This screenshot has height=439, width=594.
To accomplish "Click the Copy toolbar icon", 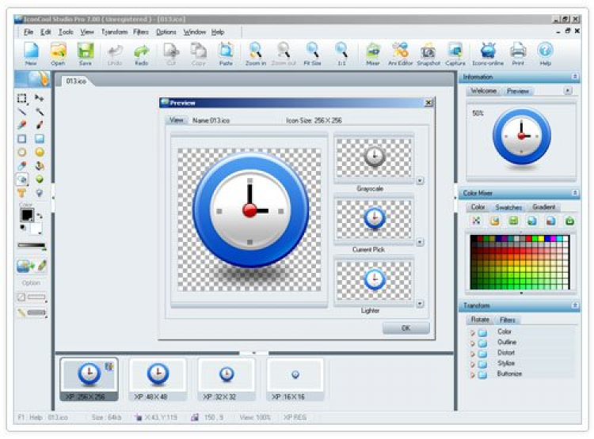I will [x=198, y=54].
